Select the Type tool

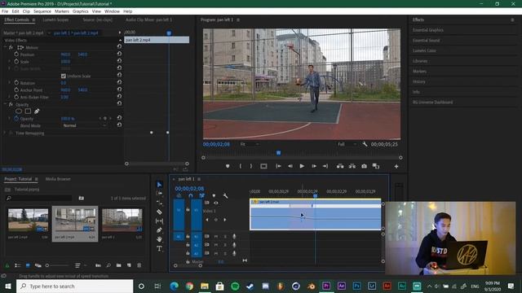[x=160, y=248]
